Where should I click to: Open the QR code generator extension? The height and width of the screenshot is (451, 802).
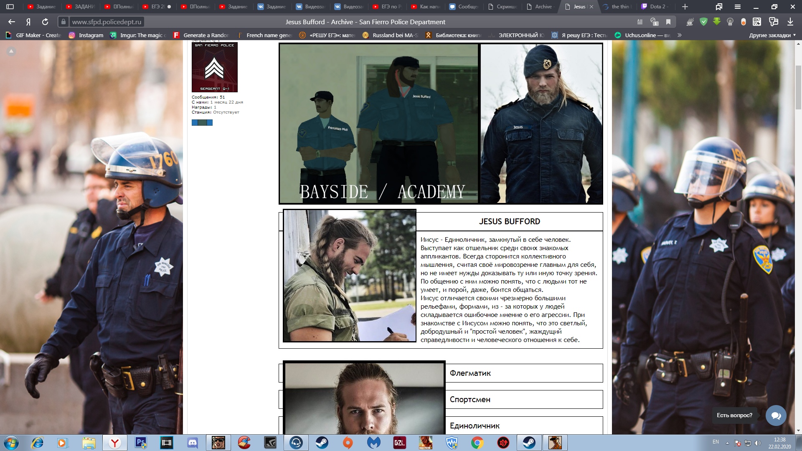757,22
